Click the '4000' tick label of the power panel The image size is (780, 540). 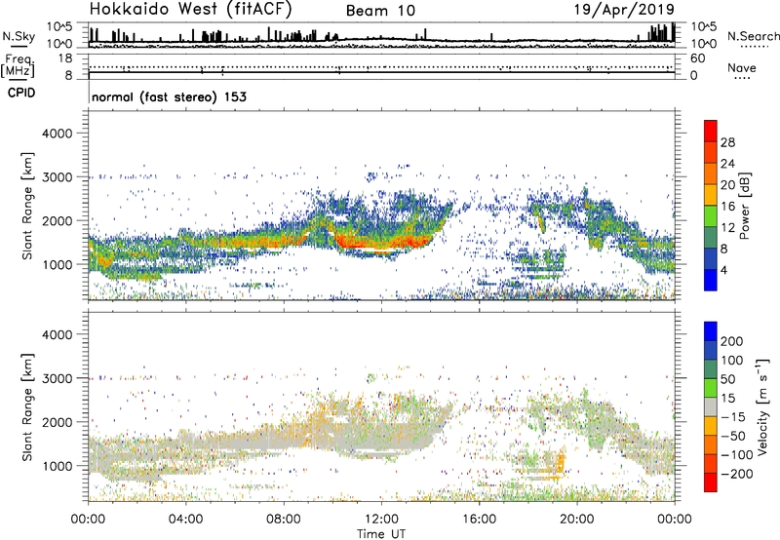point(58,134)
